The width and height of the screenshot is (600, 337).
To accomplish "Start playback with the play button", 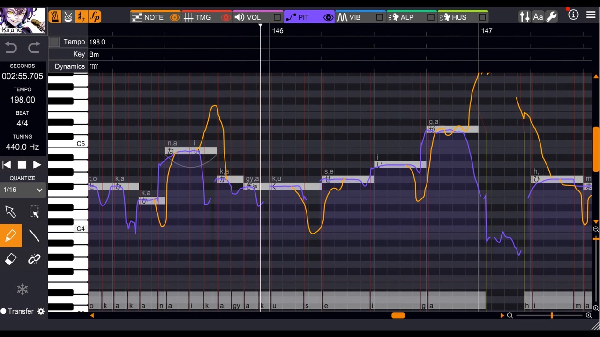I will [x=37, y=165].
